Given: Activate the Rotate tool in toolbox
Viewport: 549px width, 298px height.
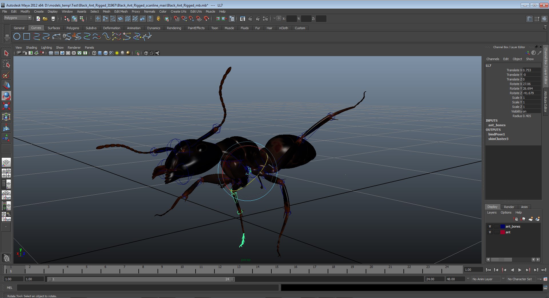Looking at the screenshot, I should (x=6, y=96).
